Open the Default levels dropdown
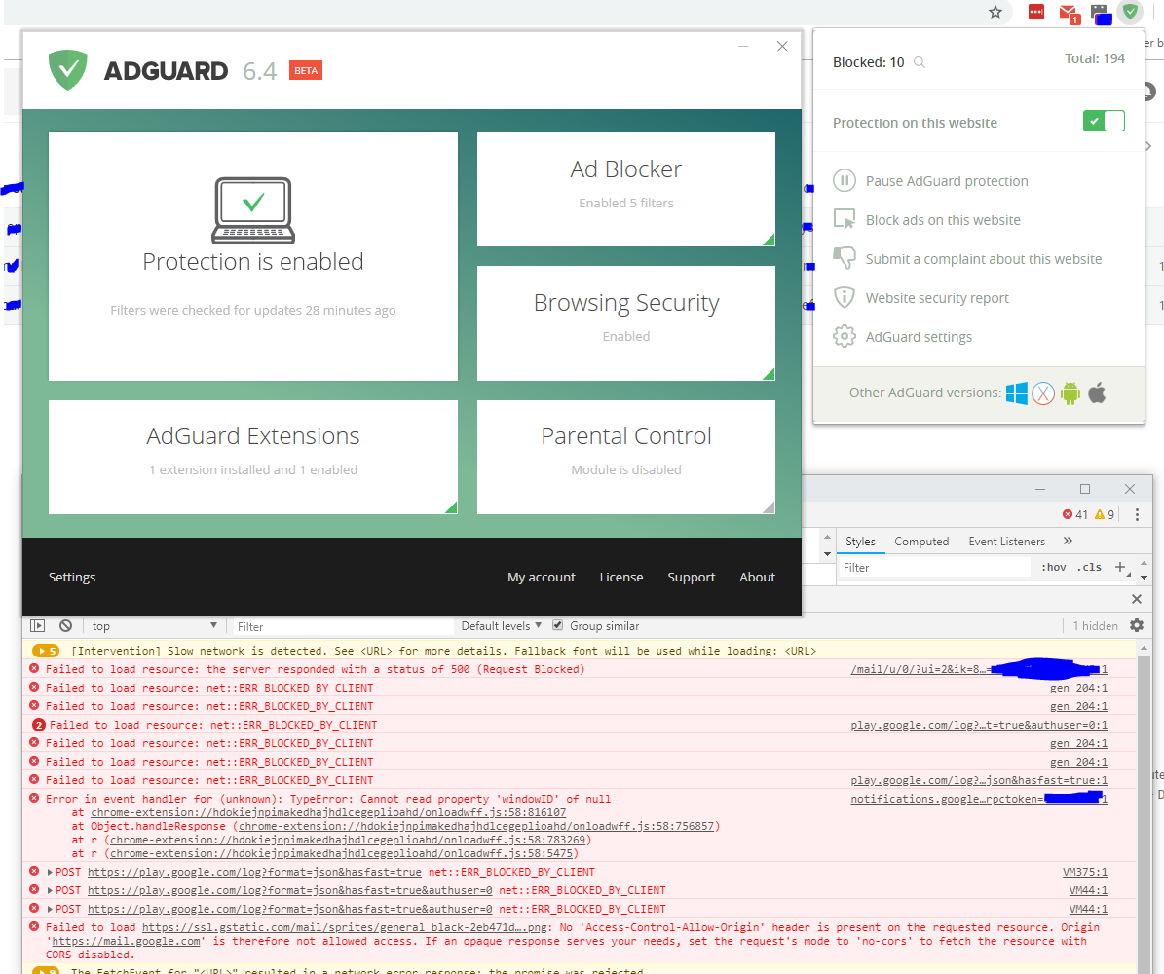 (500, 625)
